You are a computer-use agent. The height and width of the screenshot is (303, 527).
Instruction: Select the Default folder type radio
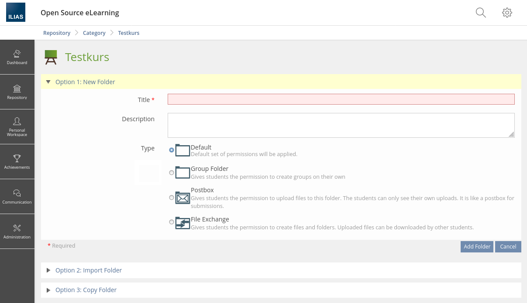point(172,150)
